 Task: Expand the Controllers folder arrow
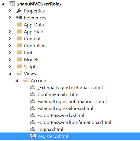click(x=10, y=45)
